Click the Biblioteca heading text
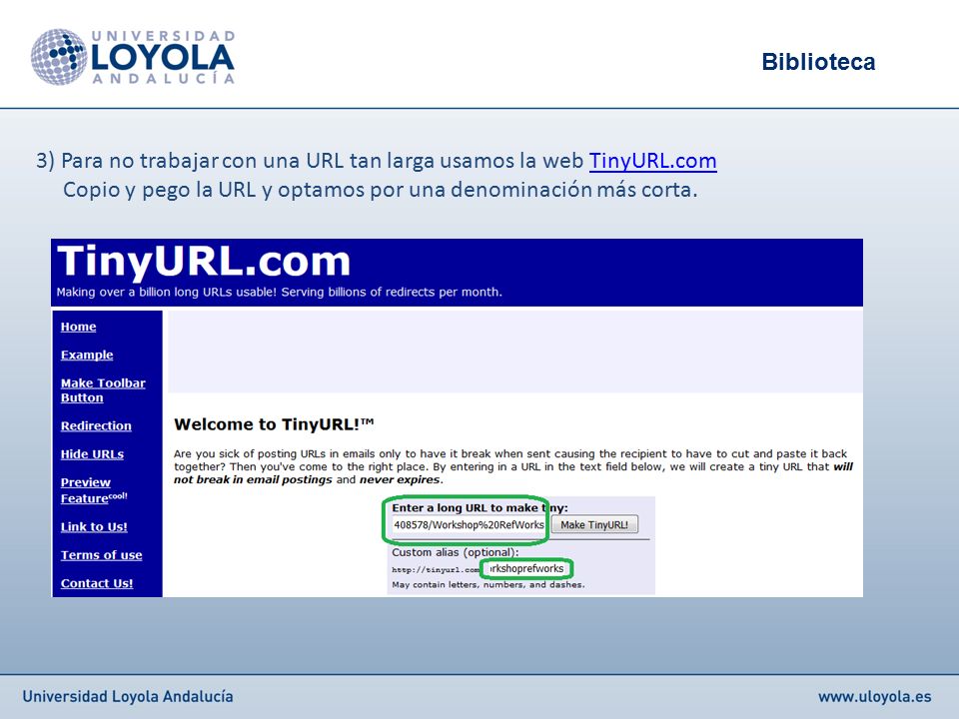Viewport: 959px width, 719px height. click(x=818, y=62)
